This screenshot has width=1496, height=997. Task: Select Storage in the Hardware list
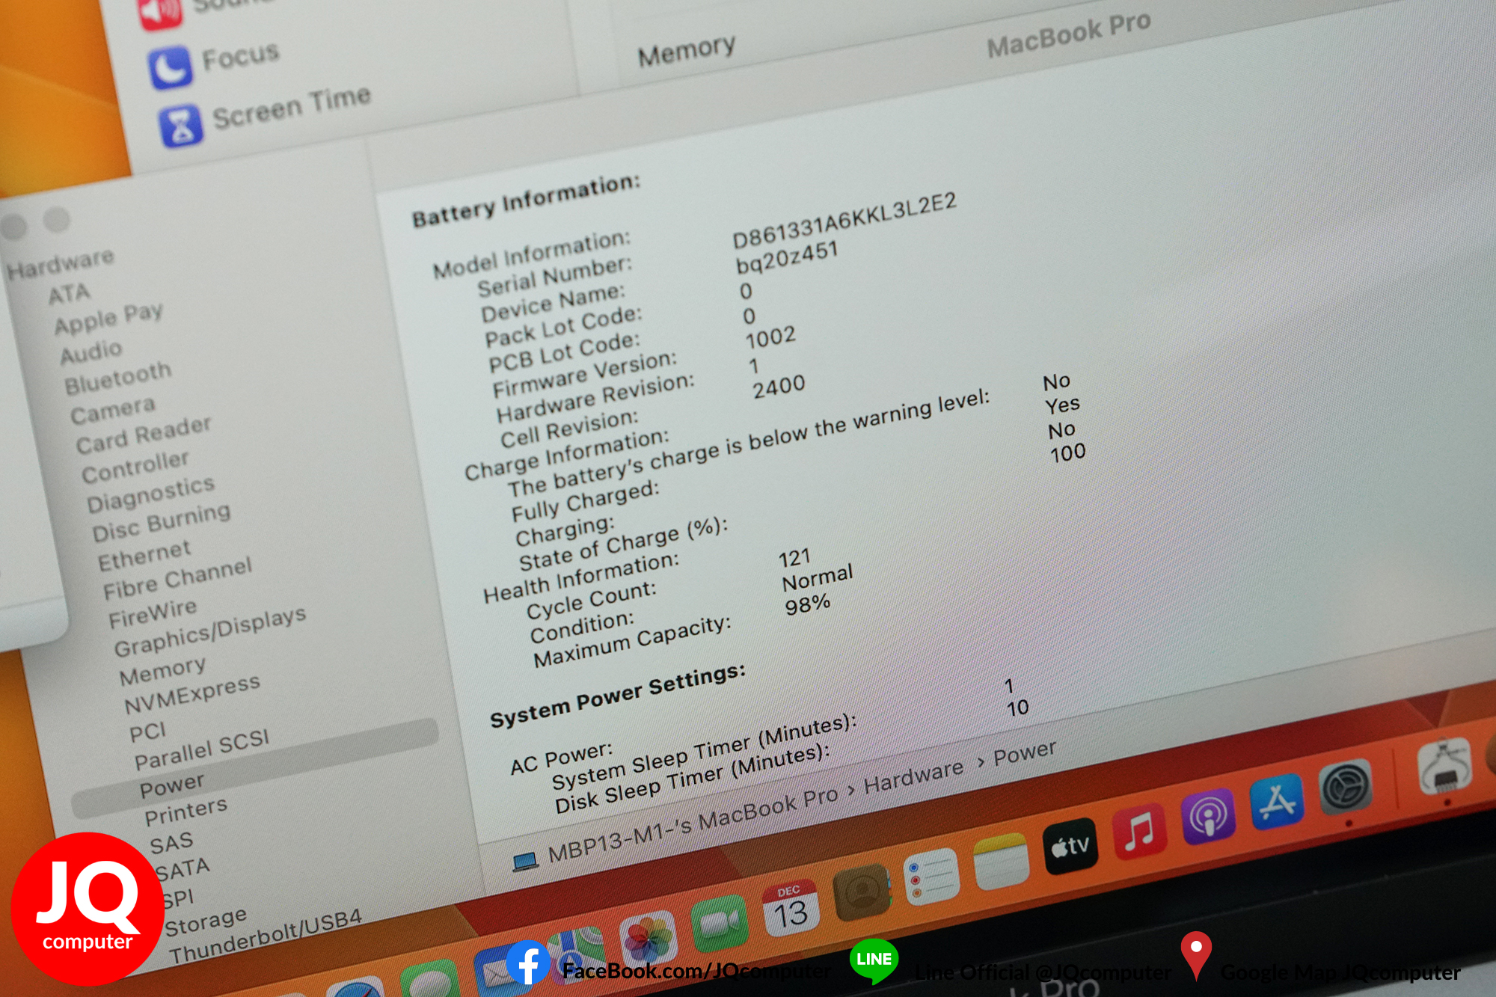[x=206, y=922]
